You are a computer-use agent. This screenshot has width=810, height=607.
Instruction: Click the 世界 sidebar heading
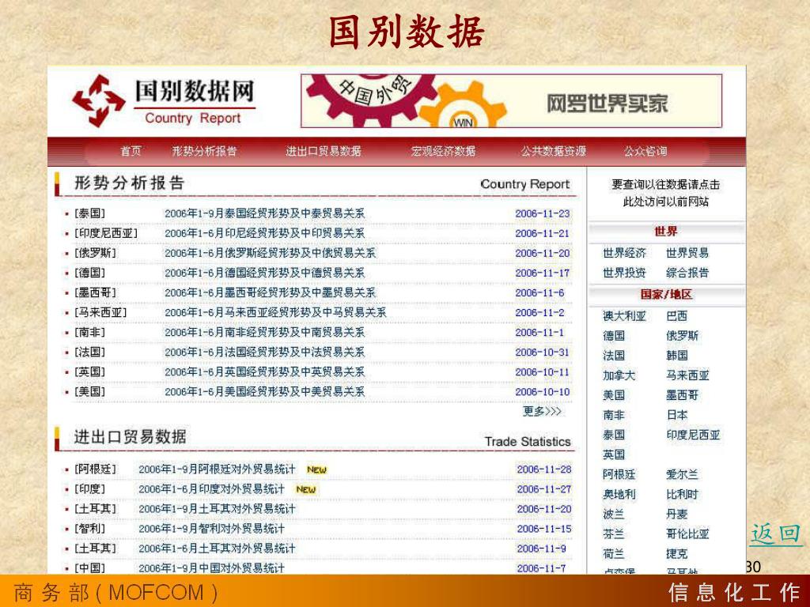666,232
